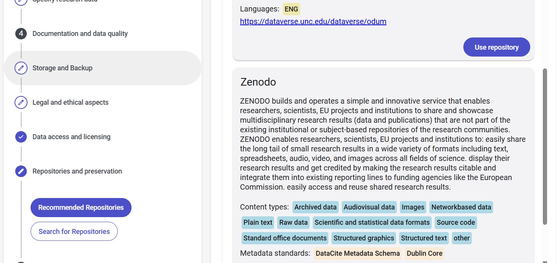This screenshot has height=263, width=557.
Task: Click the ENG language tag
Action: pyautogui.click(x=292, y=9)
